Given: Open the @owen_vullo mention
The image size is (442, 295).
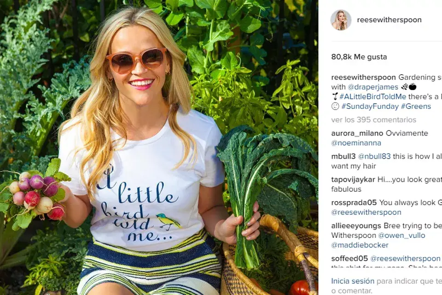Looking at the screenshot, I should tap(401, 236).
